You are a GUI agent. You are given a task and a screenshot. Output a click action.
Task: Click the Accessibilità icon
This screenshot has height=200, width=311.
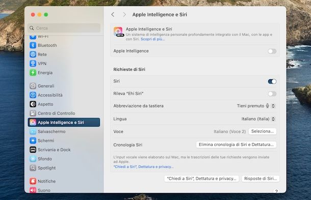coord(33,95)
